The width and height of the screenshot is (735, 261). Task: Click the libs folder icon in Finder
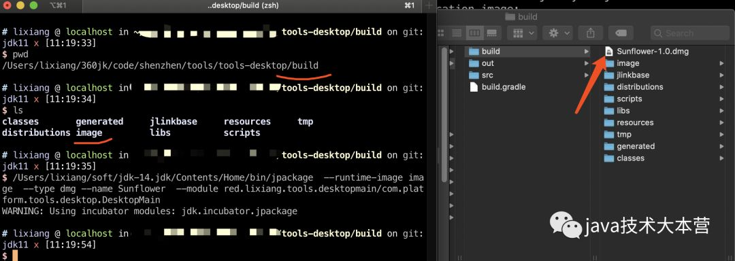[x=609, y=110]
